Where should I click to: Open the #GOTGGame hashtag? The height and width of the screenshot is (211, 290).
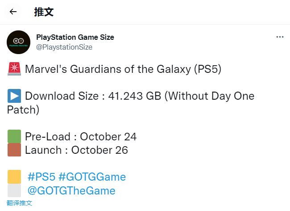coord(92,177)
